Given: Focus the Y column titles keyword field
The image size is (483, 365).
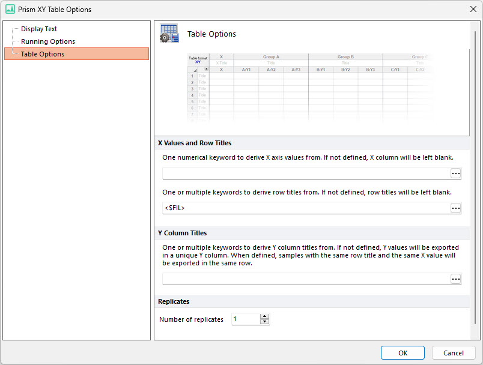Looking at the screenshot, I should pos(306,279).
